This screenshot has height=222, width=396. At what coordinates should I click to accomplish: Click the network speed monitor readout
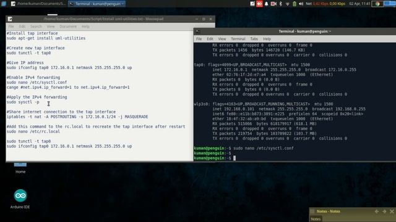[x=325, y=4]
